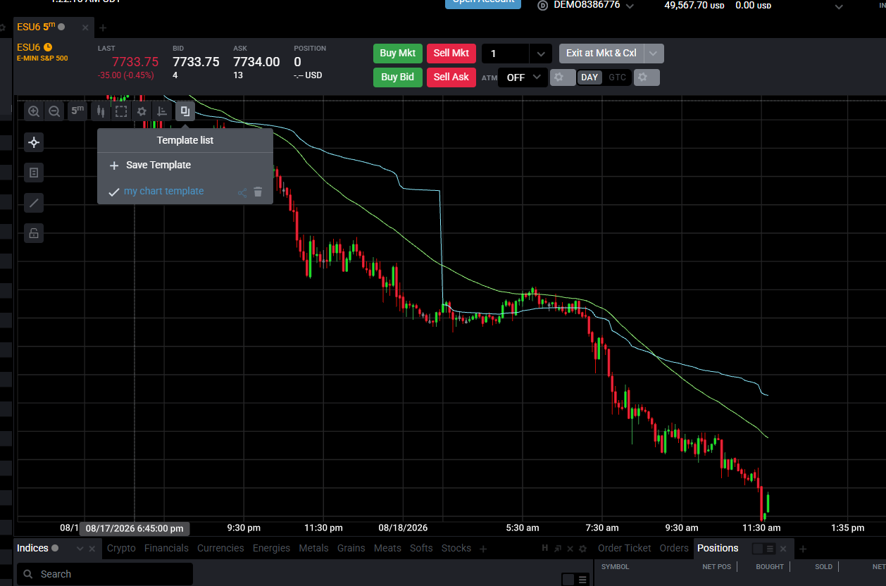Click the Open Account button
Viewport: 886px width, 586px height.
483,3
